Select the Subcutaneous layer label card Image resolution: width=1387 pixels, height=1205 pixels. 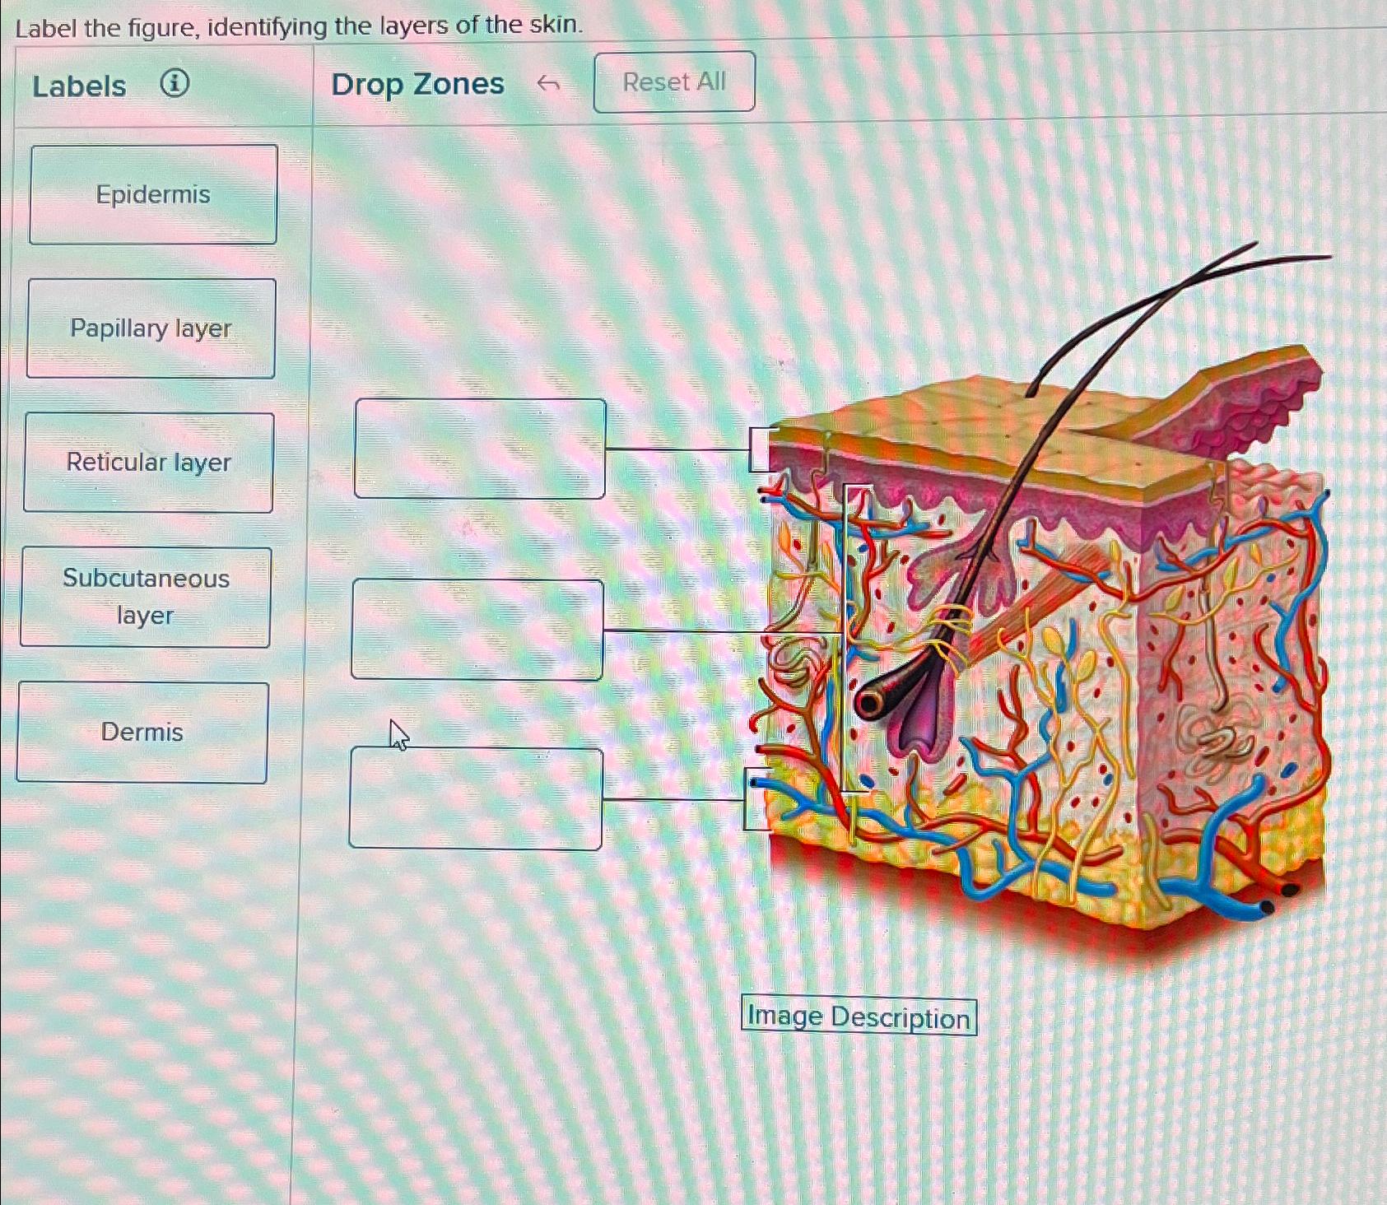[147, 598]
